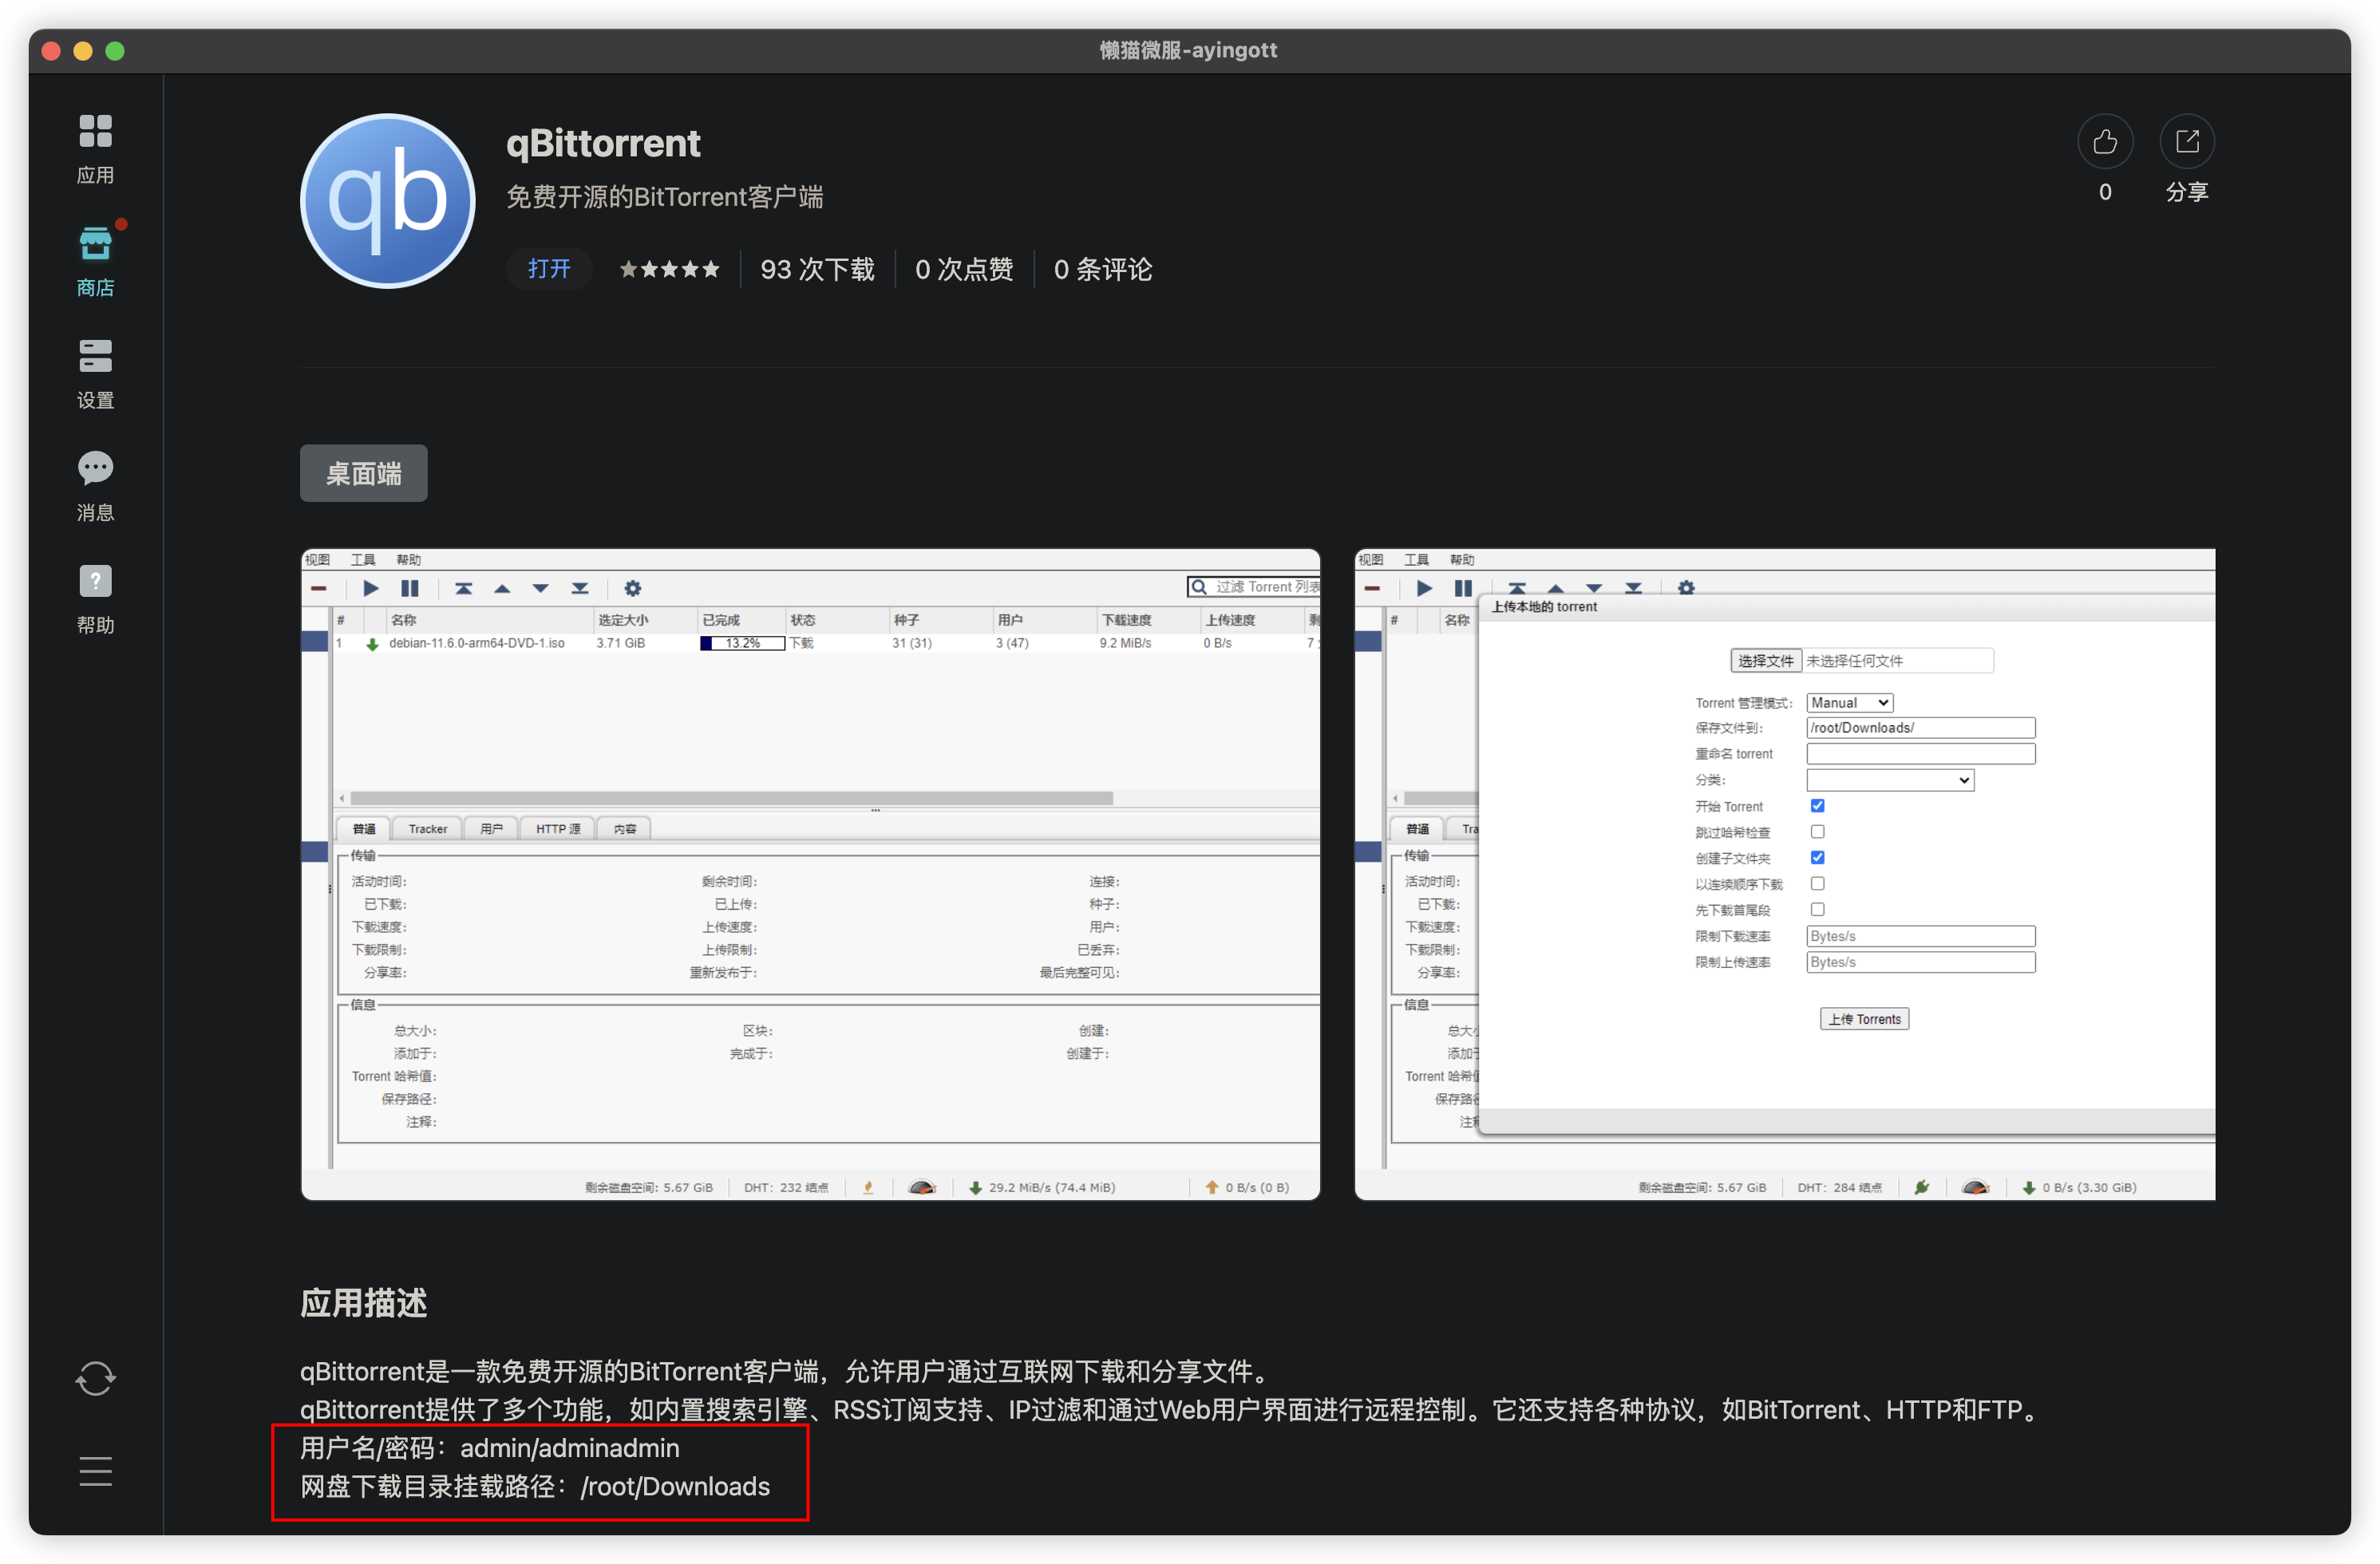Open the 应用 apps section in sidebar

pos(95,148)
